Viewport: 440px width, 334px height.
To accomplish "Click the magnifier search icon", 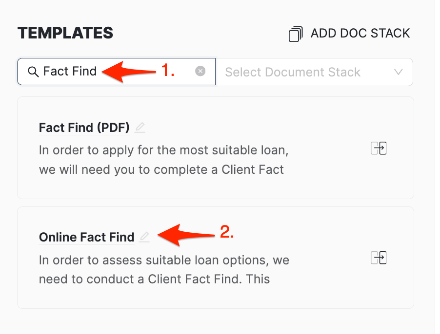I will tap(33, 72).
